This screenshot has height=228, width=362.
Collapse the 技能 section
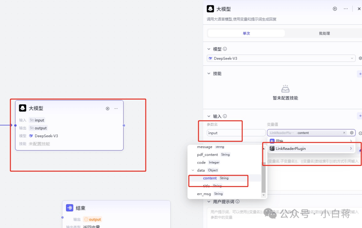pos(209,73)
